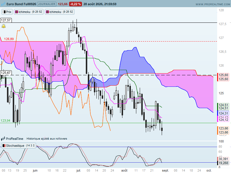Click the second Ichimoku colored icon
Viewport: 231px width, 173px height.
point(47,12)
